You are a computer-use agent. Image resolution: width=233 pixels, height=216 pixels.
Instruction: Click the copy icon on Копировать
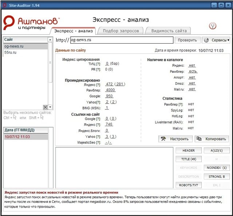(199, 139)
